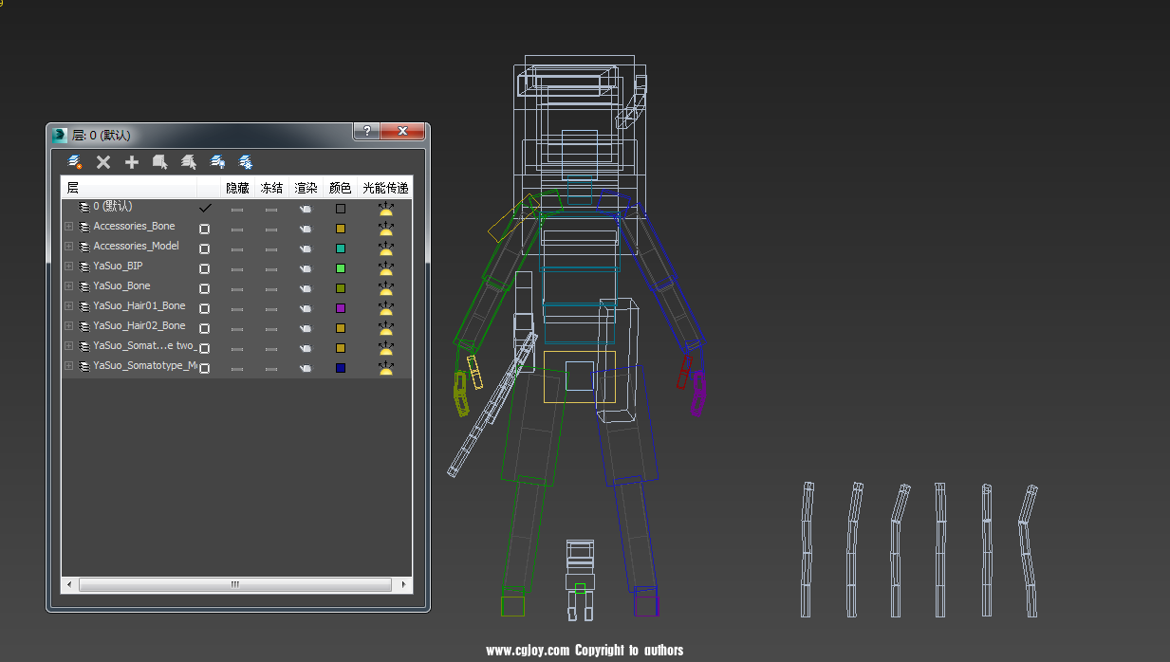Sort by the 隐藏 (Hide) column header
The width and height of the screenshot is (1170, 662).
[237, 188]
